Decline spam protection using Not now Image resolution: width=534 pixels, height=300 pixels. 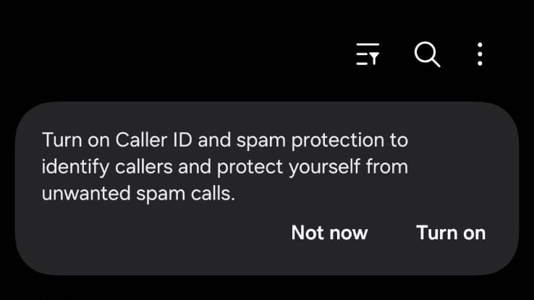coord(329,233)
